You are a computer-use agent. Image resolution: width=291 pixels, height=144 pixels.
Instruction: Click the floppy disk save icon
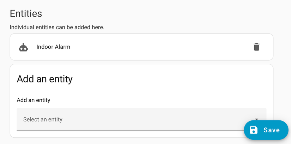[254, 130]
